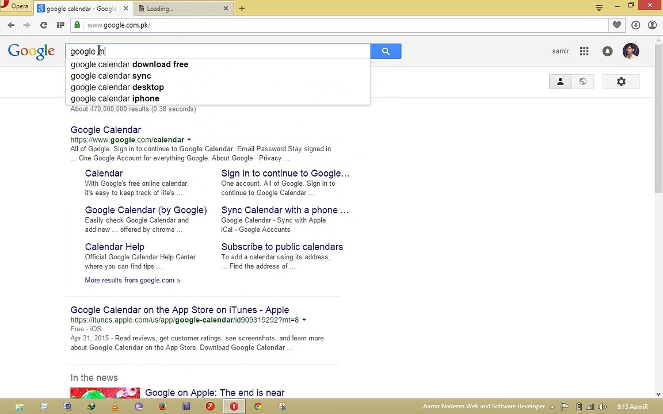Add page to bookmarks with heart icon

point(617,25)
